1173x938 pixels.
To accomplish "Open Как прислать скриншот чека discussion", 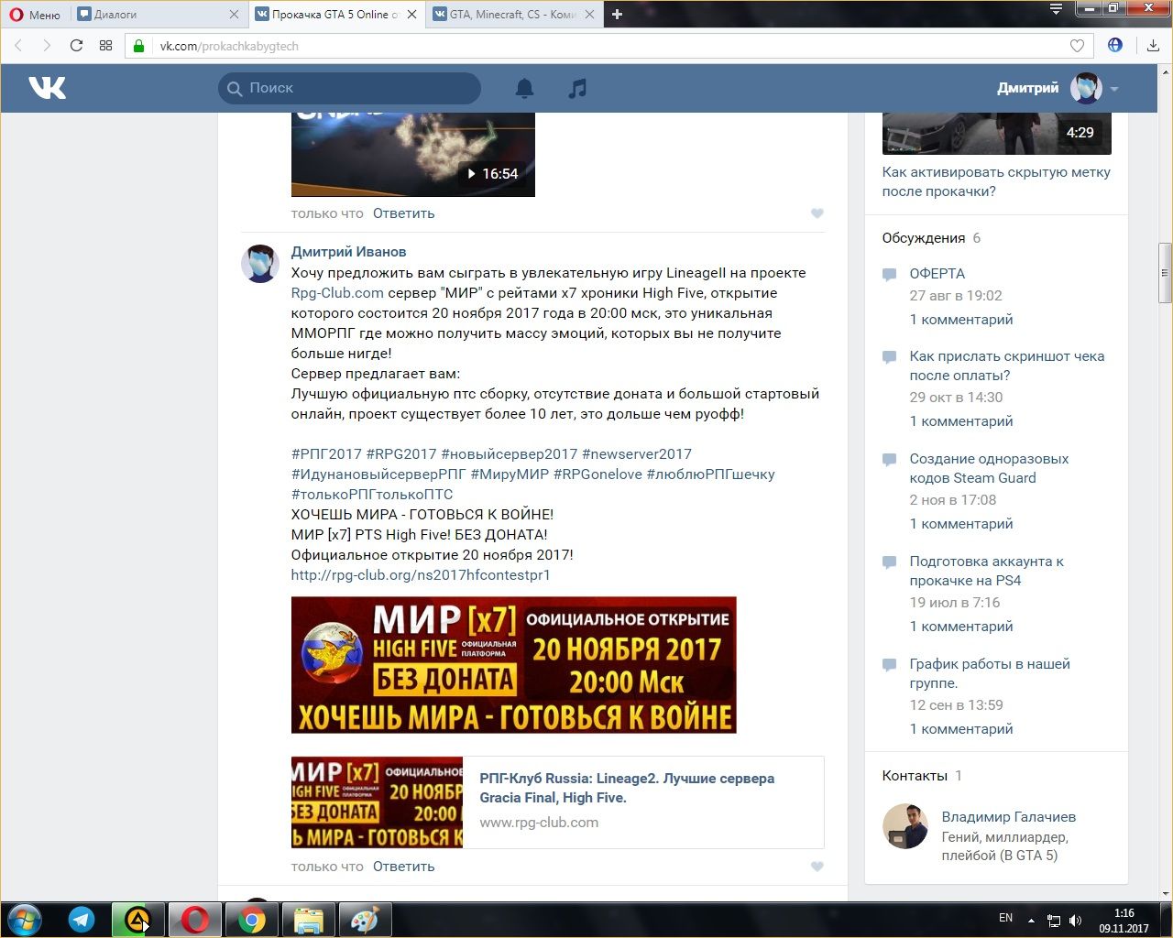I will pos(1006,365).
